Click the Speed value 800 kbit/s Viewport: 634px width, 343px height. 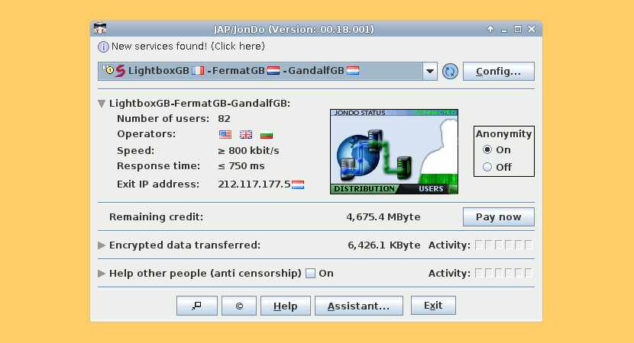(249, 151)
